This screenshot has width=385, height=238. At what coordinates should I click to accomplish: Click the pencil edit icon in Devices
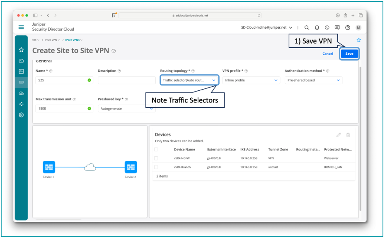coord(339,135)
